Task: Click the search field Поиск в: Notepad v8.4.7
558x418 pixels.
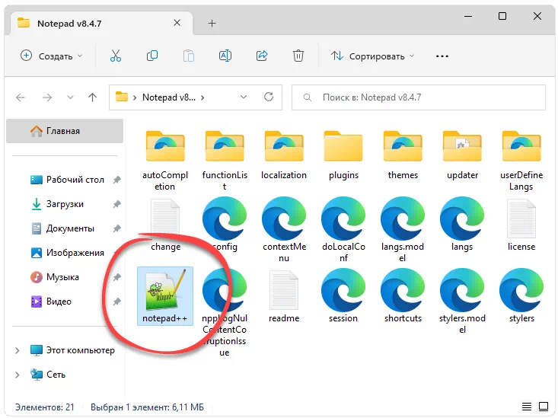Action: tap(419, 97)
